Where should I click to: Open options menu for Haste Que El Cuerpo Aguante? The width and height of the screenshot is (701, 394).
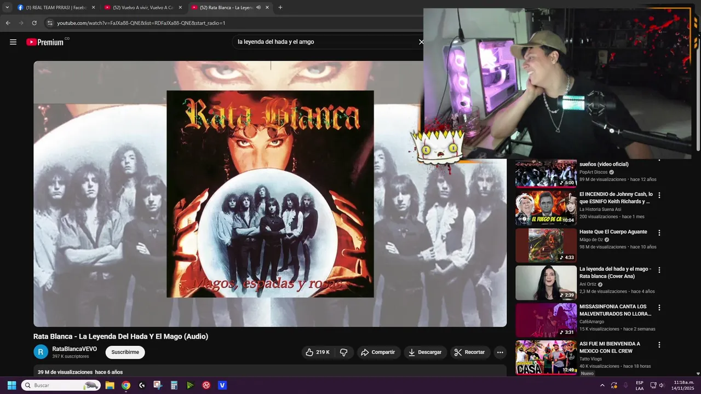pos(659,233)
